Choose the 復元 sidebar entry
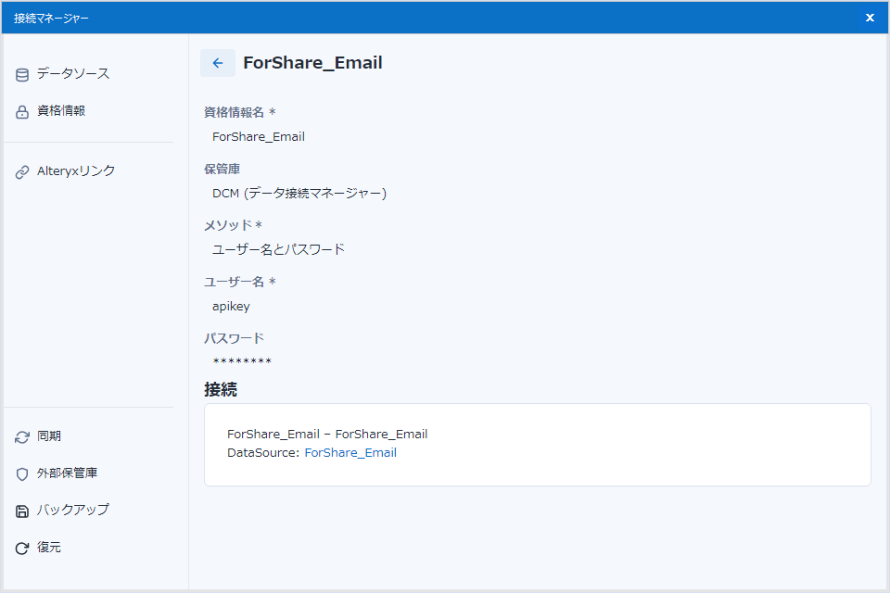Screen dimensions: 890x593 pyautogui.click(x=49, y=548)
